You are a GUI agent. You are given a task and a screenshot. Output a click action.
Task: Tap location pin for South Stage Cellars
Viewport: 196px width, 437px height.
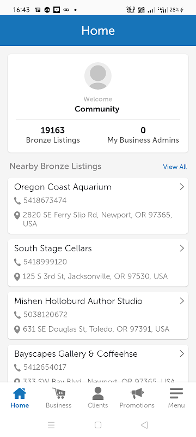[17, 277]
